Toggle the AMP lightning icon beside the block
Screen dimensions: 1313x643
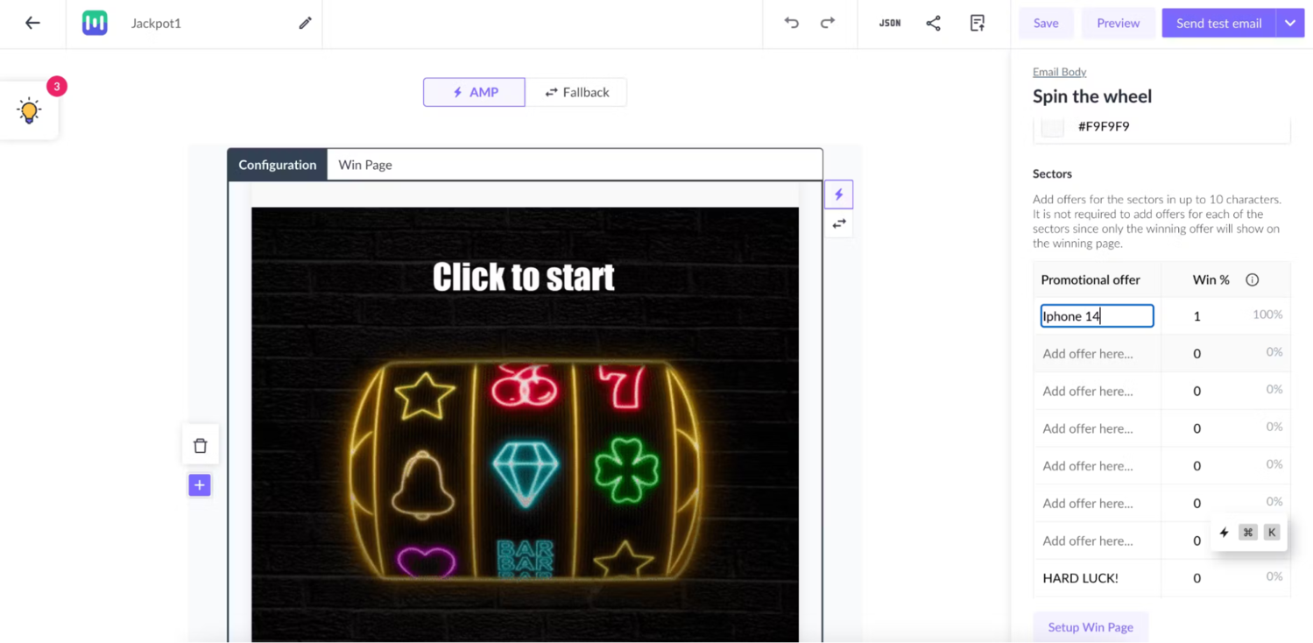coord(838,194)
